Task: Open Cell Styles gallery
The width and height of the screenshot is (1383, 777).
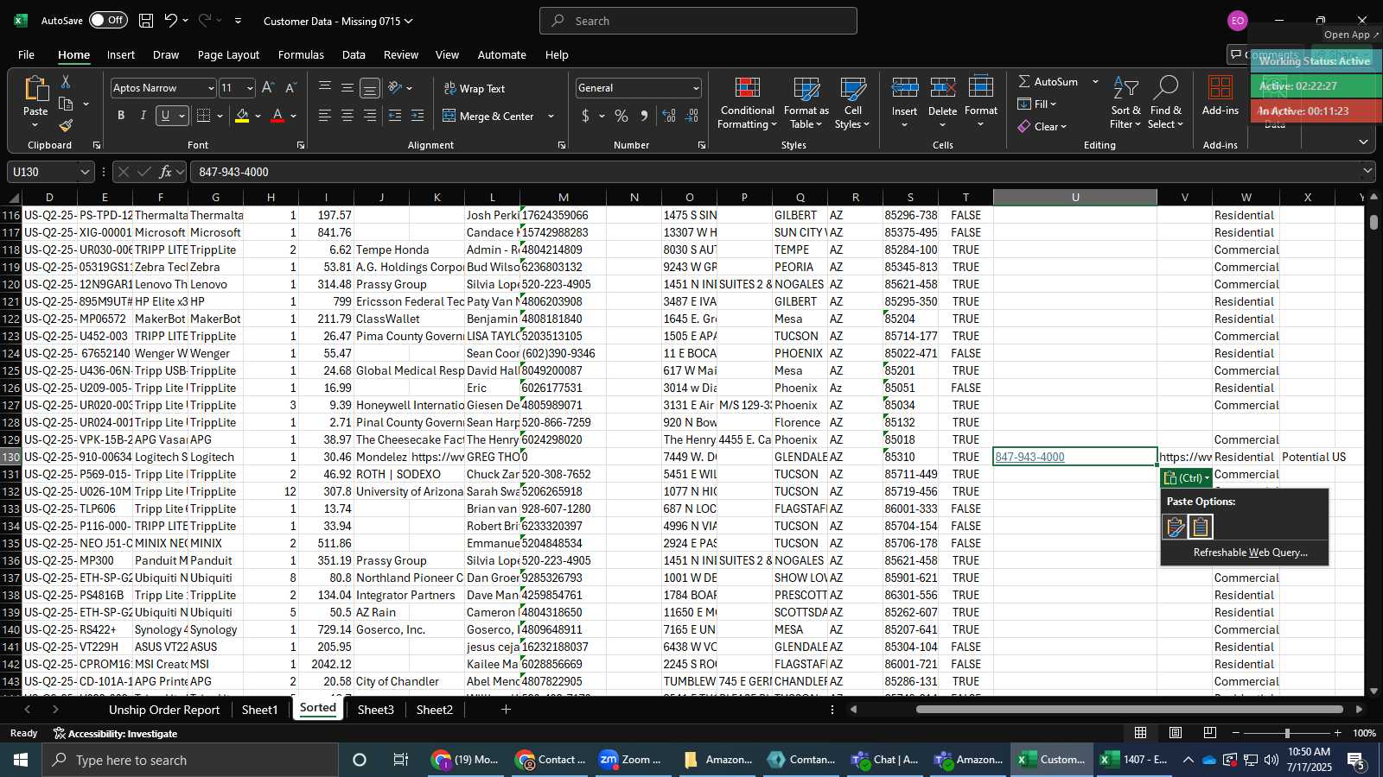Action: coord(852,104)
